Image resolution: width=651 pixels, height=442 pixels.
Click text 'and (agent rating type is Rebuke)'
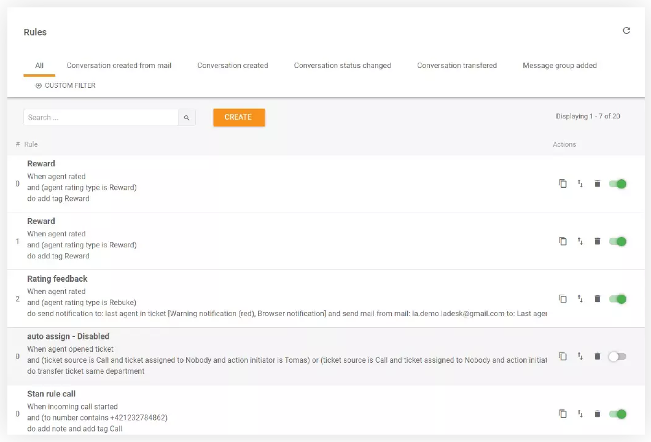(82, 303)
